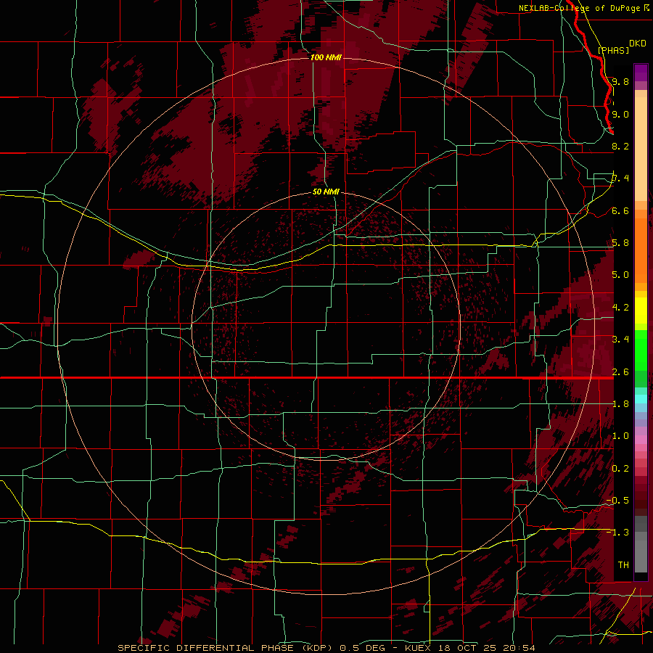The height and width of the screenshot is (653, 653).
Task: Click the purple top segment of the colorbar
Action: point(641,73)
